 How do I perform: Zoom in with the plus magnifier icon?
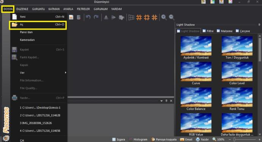point(164,17)
